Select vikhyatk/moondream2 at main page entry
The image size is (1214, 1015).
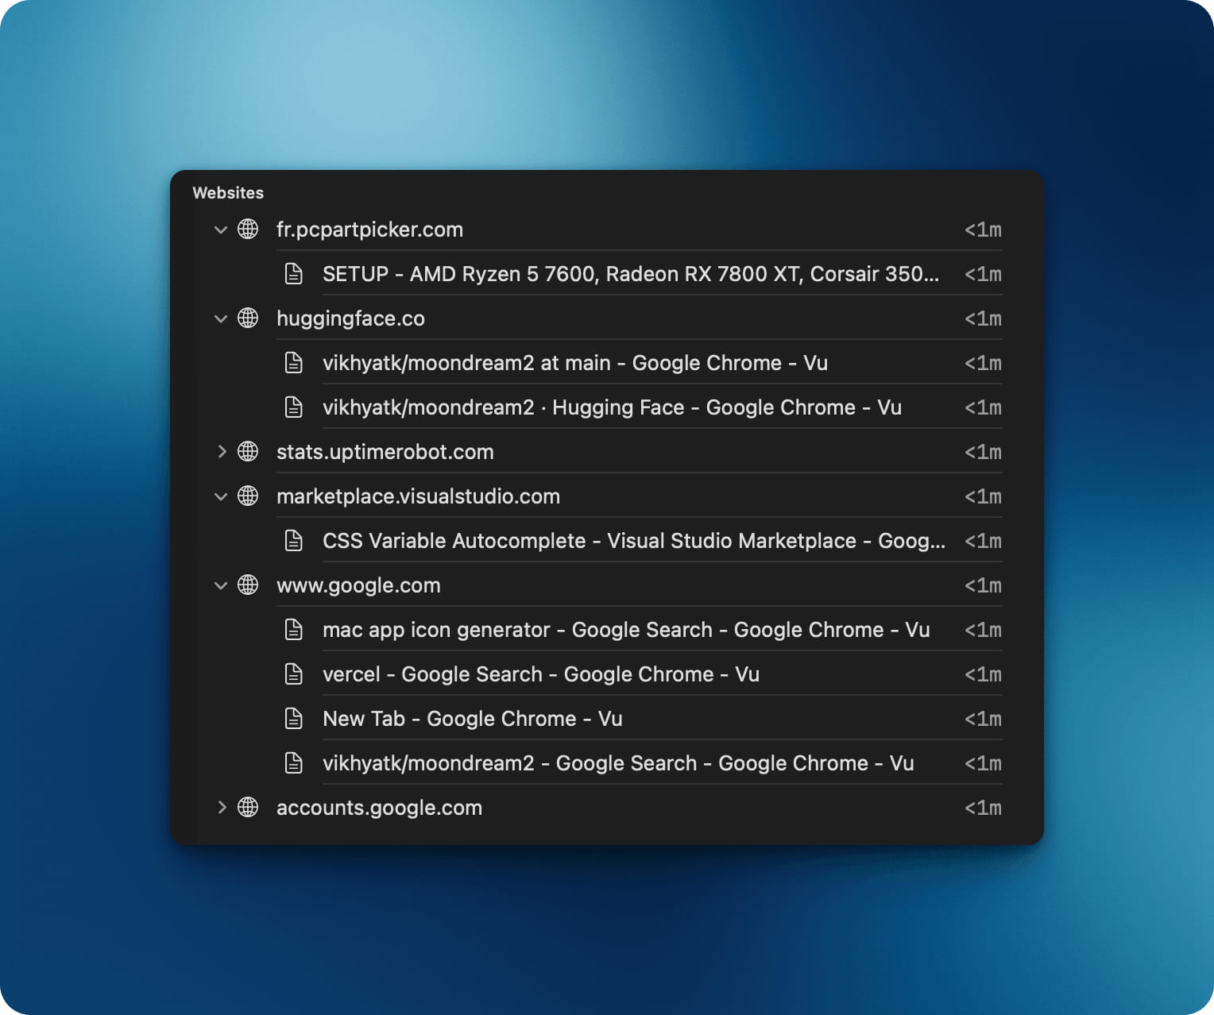click(x=574, y=363)
